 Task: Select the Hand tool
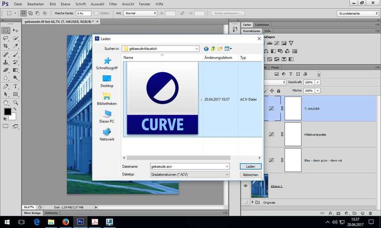(x=6, y=103)
